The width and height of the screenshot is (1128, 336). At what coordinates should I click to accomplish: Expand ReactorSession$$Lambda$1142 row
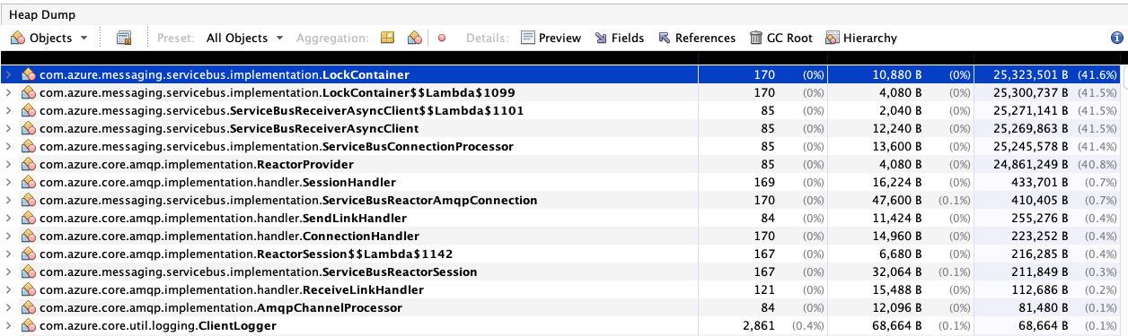(9, 254)
